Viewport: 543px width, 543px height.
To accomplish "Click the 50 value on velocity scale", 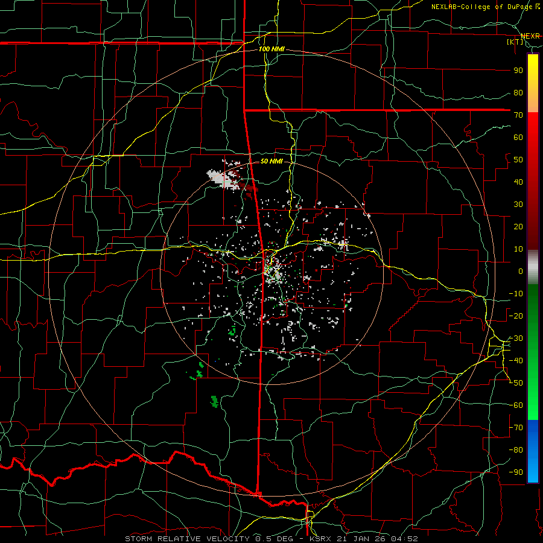I will pyautogui.click(x=518, y=160).
